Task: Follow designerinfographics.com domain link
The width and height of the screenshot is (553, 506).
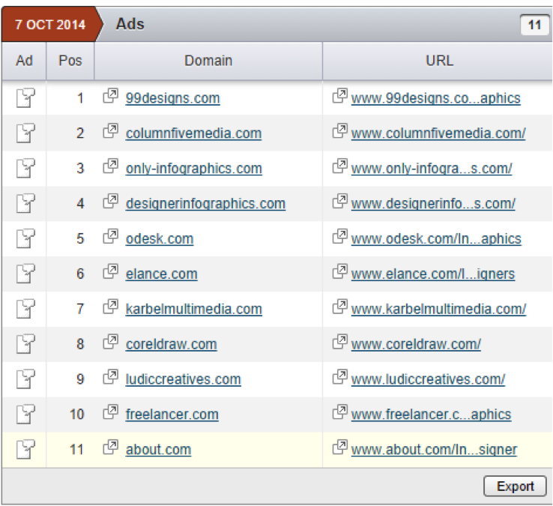Action: pos(205,204)
